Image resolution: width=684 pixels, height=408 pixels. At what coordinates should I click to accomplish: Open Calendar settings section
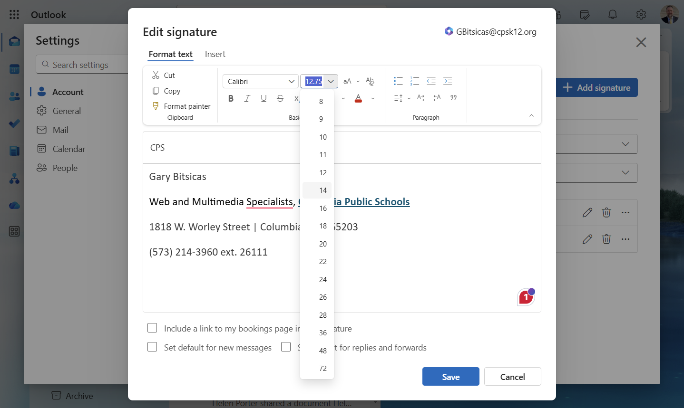coord(69,149)
